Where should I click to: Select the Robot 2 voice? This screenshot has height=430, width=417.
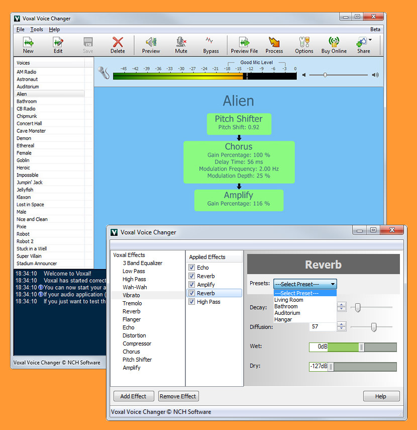click(25, 241)
